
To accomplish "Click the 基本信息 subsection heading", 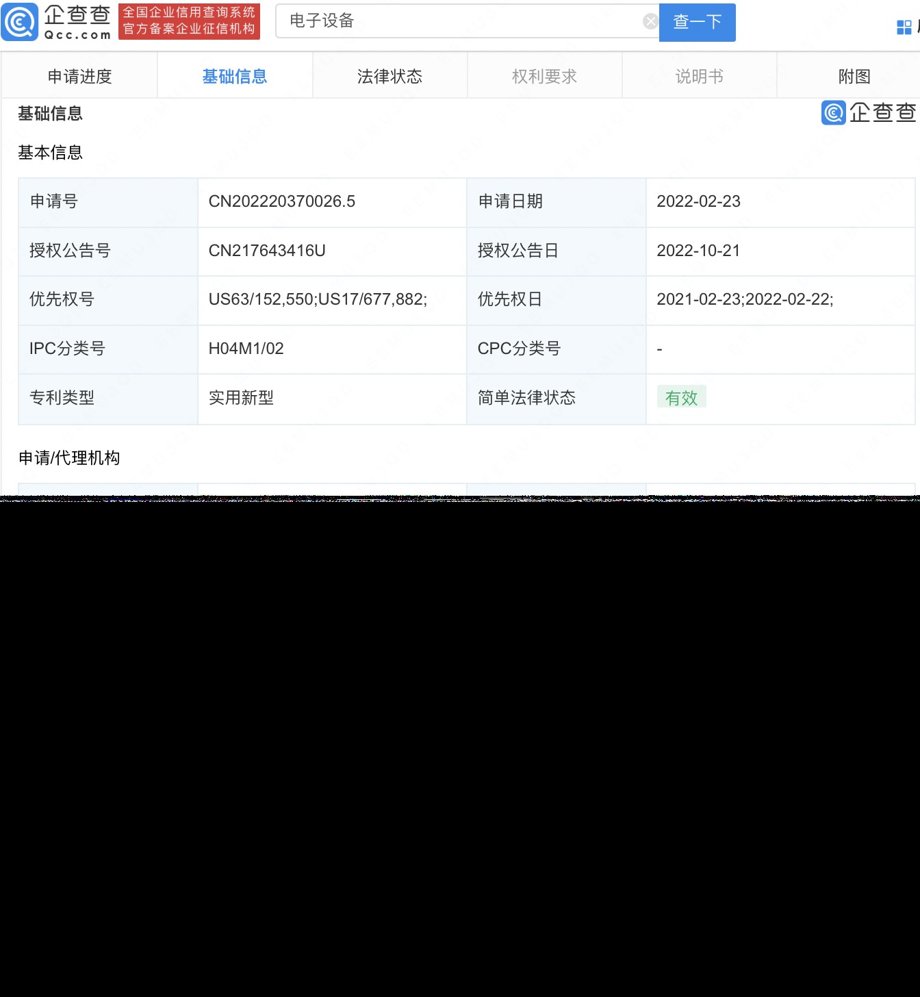I will 50,153.
